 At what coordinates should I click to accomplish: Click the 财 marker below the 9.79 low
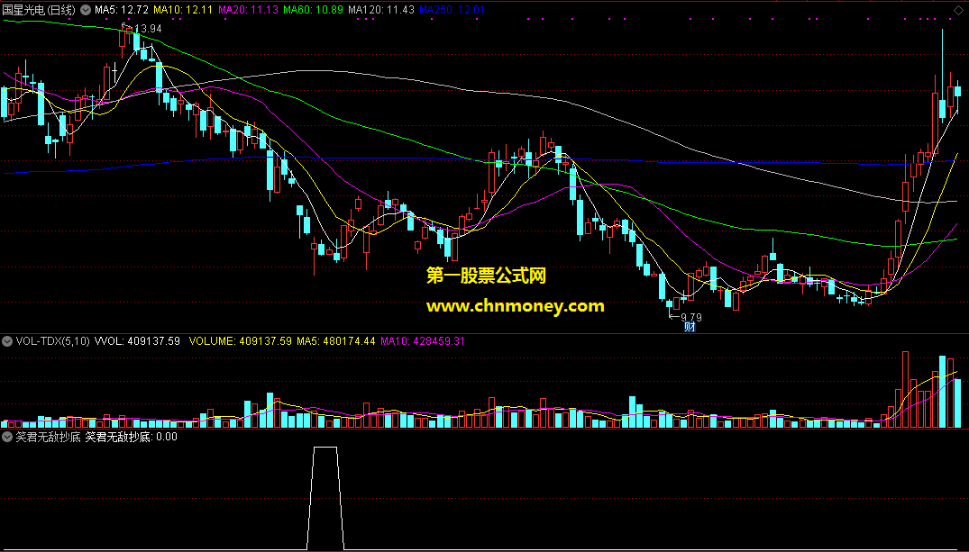690,327
